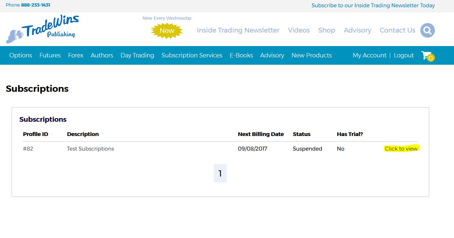Open New Products in navigation bar
The width and height of the screenshot is (454, 238).
[x=311, y=55]
